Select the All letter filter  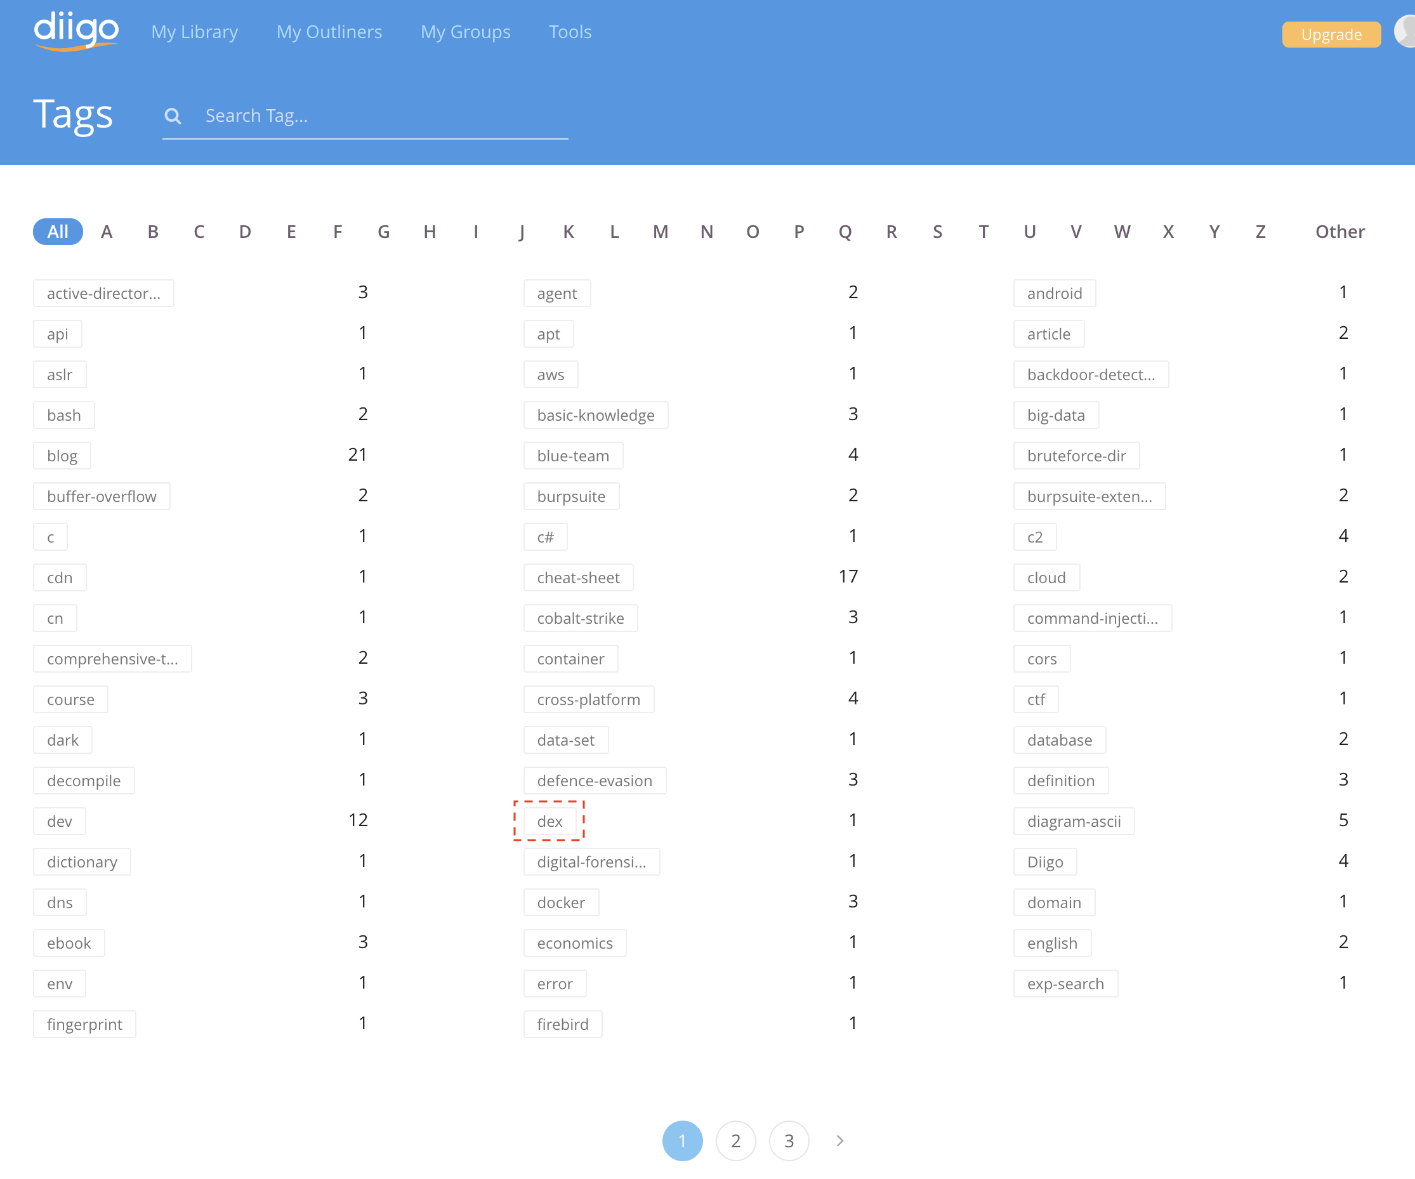pos(58,232)
